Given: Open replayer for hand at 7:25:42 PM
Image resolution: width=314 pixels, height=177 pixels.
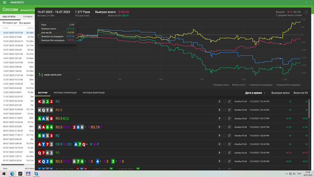Looking at the screenshot, I should pyautogui.click(x=219, y=153).
